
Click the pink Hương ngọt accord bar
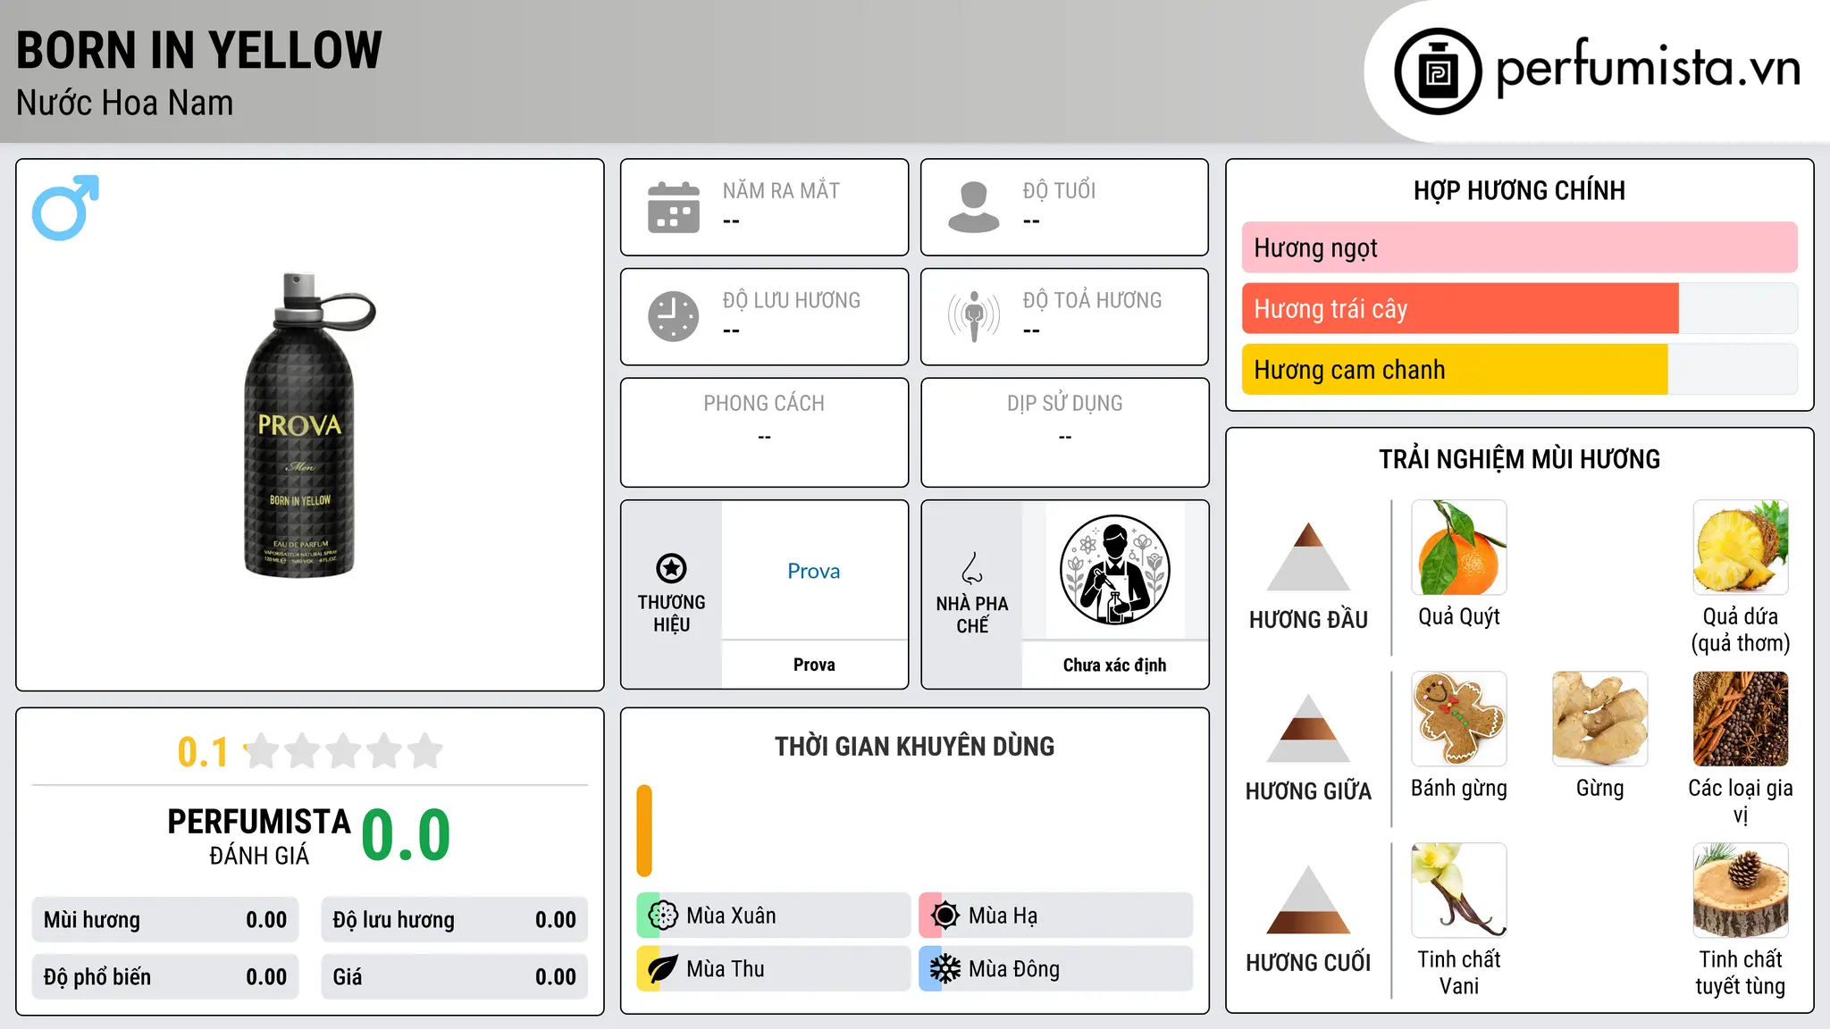pos(1520,247)
